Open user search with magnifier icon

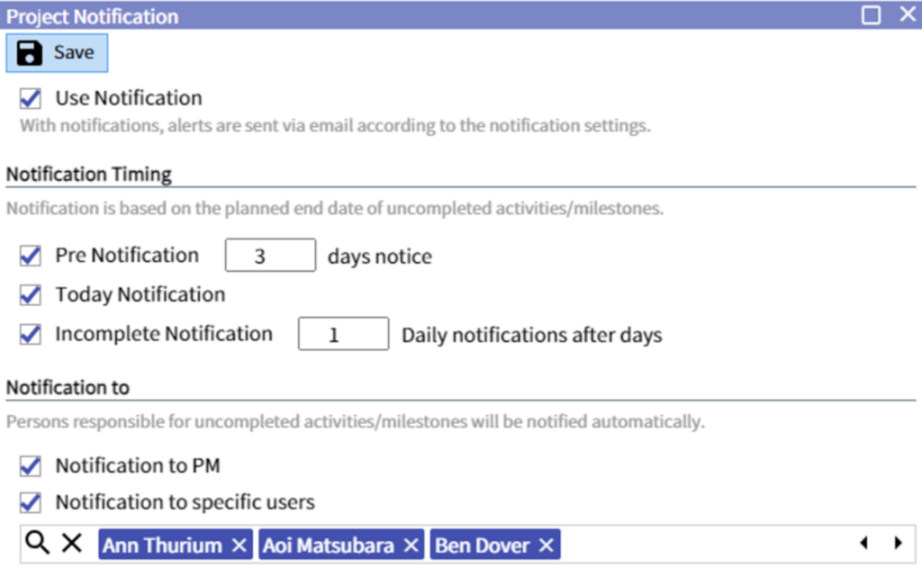click(x=38, y=543)
